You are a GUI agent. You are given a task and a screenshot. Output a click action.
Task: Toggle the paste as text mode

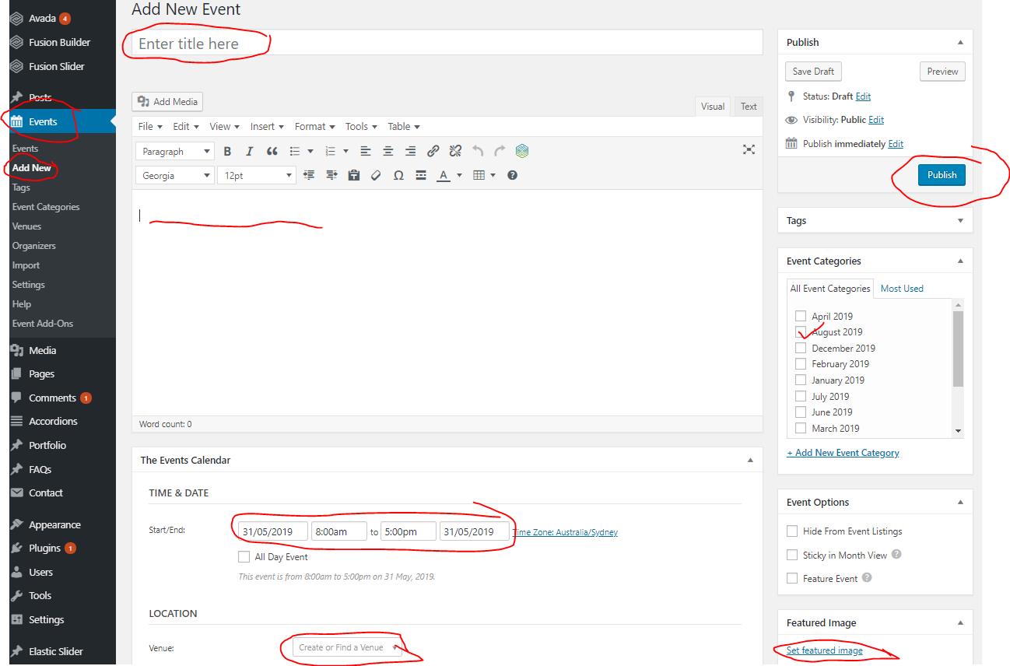coord(354,176)
